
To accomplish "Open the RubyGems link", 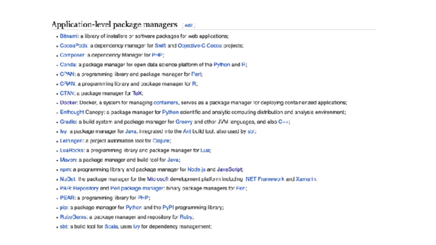I will [73, 217].
